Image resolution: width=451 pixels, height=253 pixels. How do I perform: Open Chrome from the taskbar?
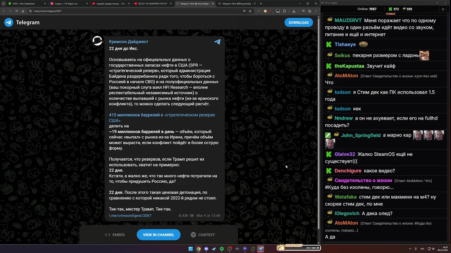(x=198, y=249)
